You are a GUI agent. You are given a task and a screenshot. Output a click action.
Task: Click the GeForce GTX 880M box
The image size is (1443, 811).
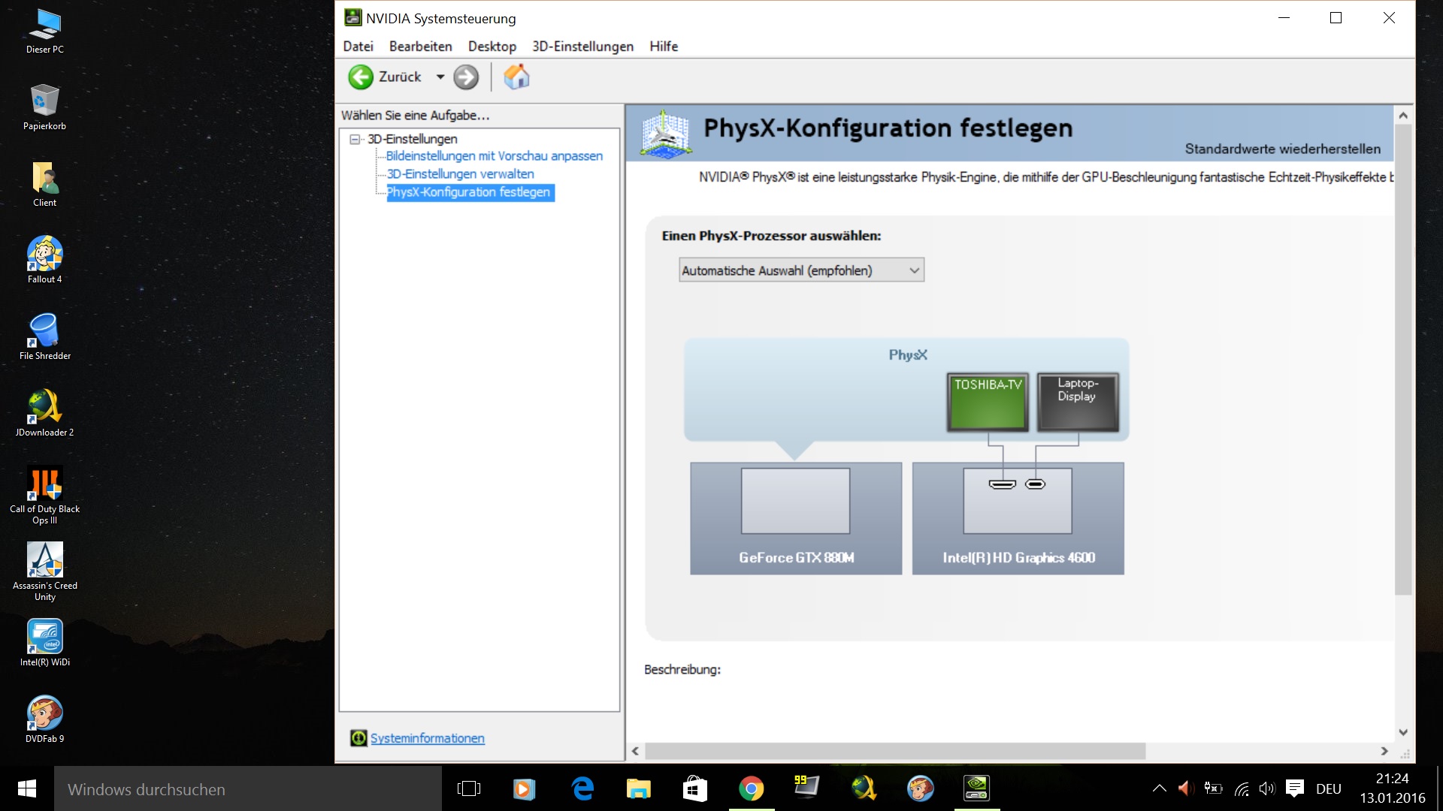[x=796, y=518]
